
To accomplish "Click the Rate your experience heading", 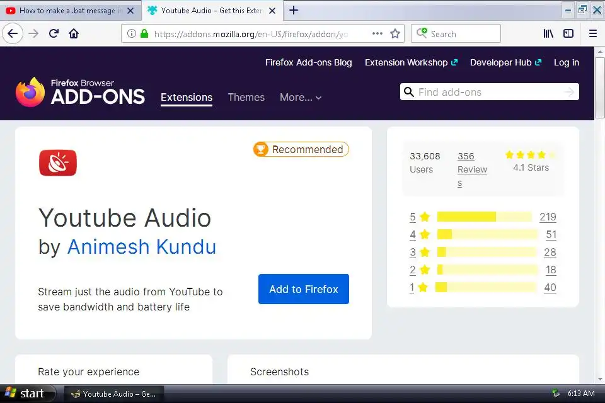I will click(x=89, y=372).
